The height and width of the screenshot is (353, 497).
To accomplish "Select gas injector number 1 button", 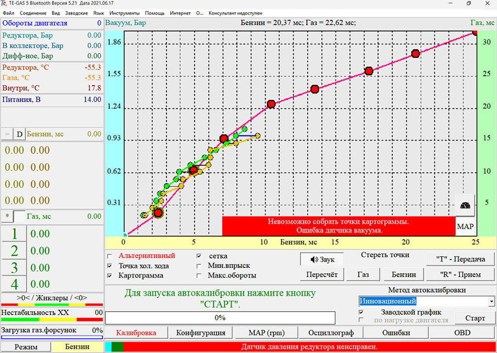I will [14, 234].
